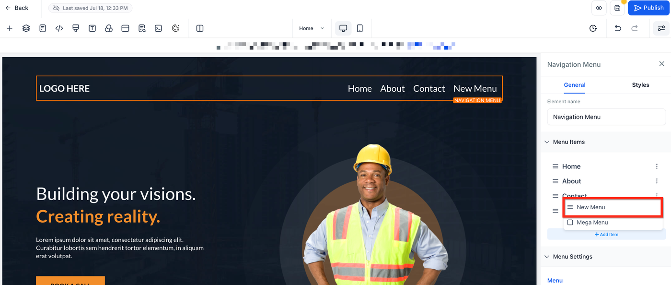Click the plus add element icon
The height and width of the screenshot is (285, 671).
10,28
